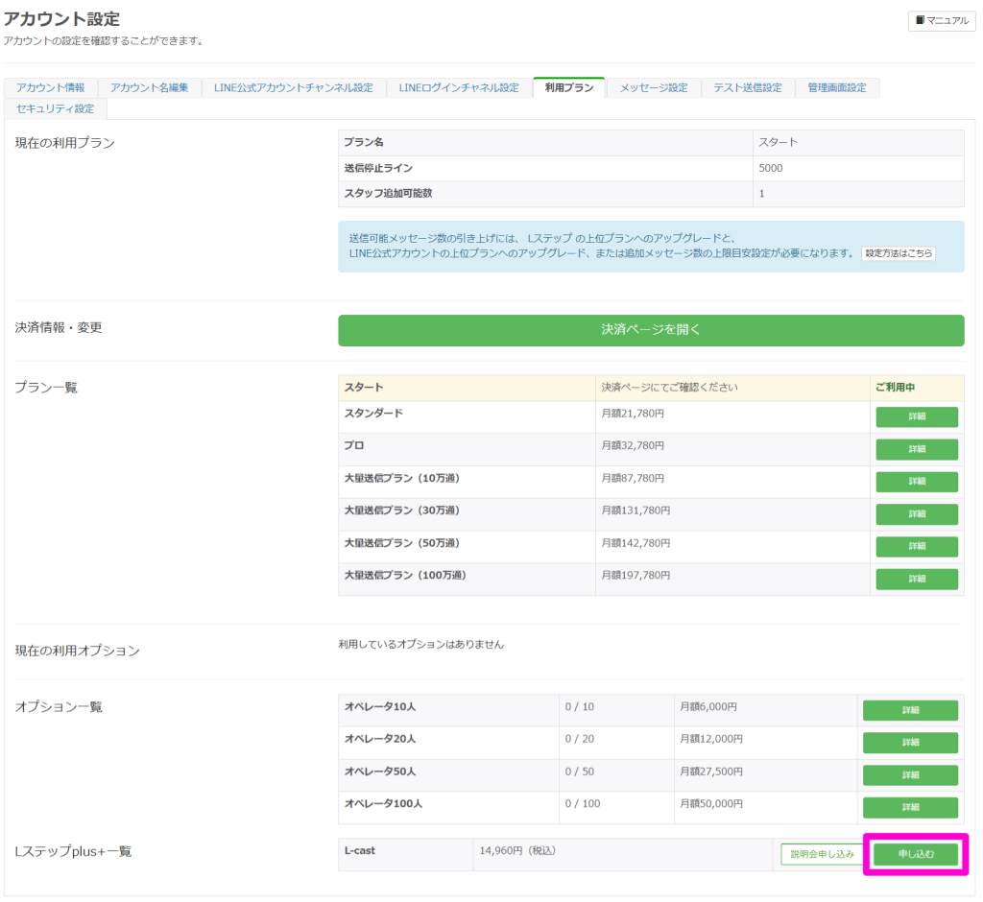
Task: View 詳細 for オペレータ50人 option
Action: 909,775
